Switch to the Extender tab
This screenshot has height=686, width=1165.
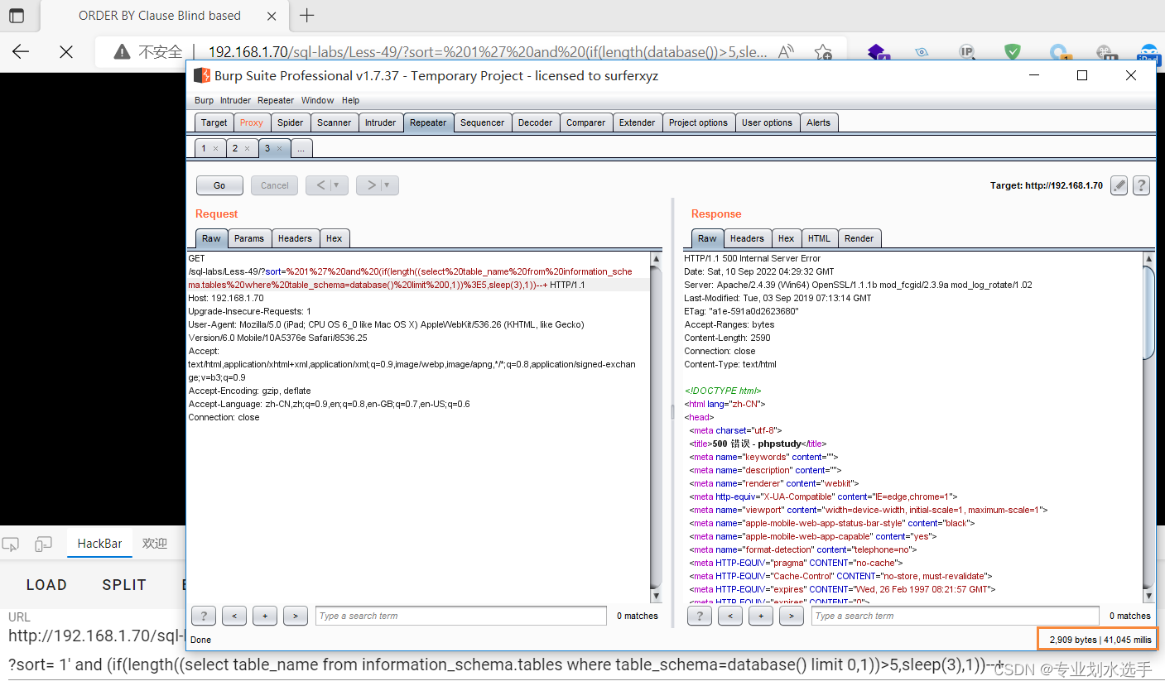click(x=637, y=122)
